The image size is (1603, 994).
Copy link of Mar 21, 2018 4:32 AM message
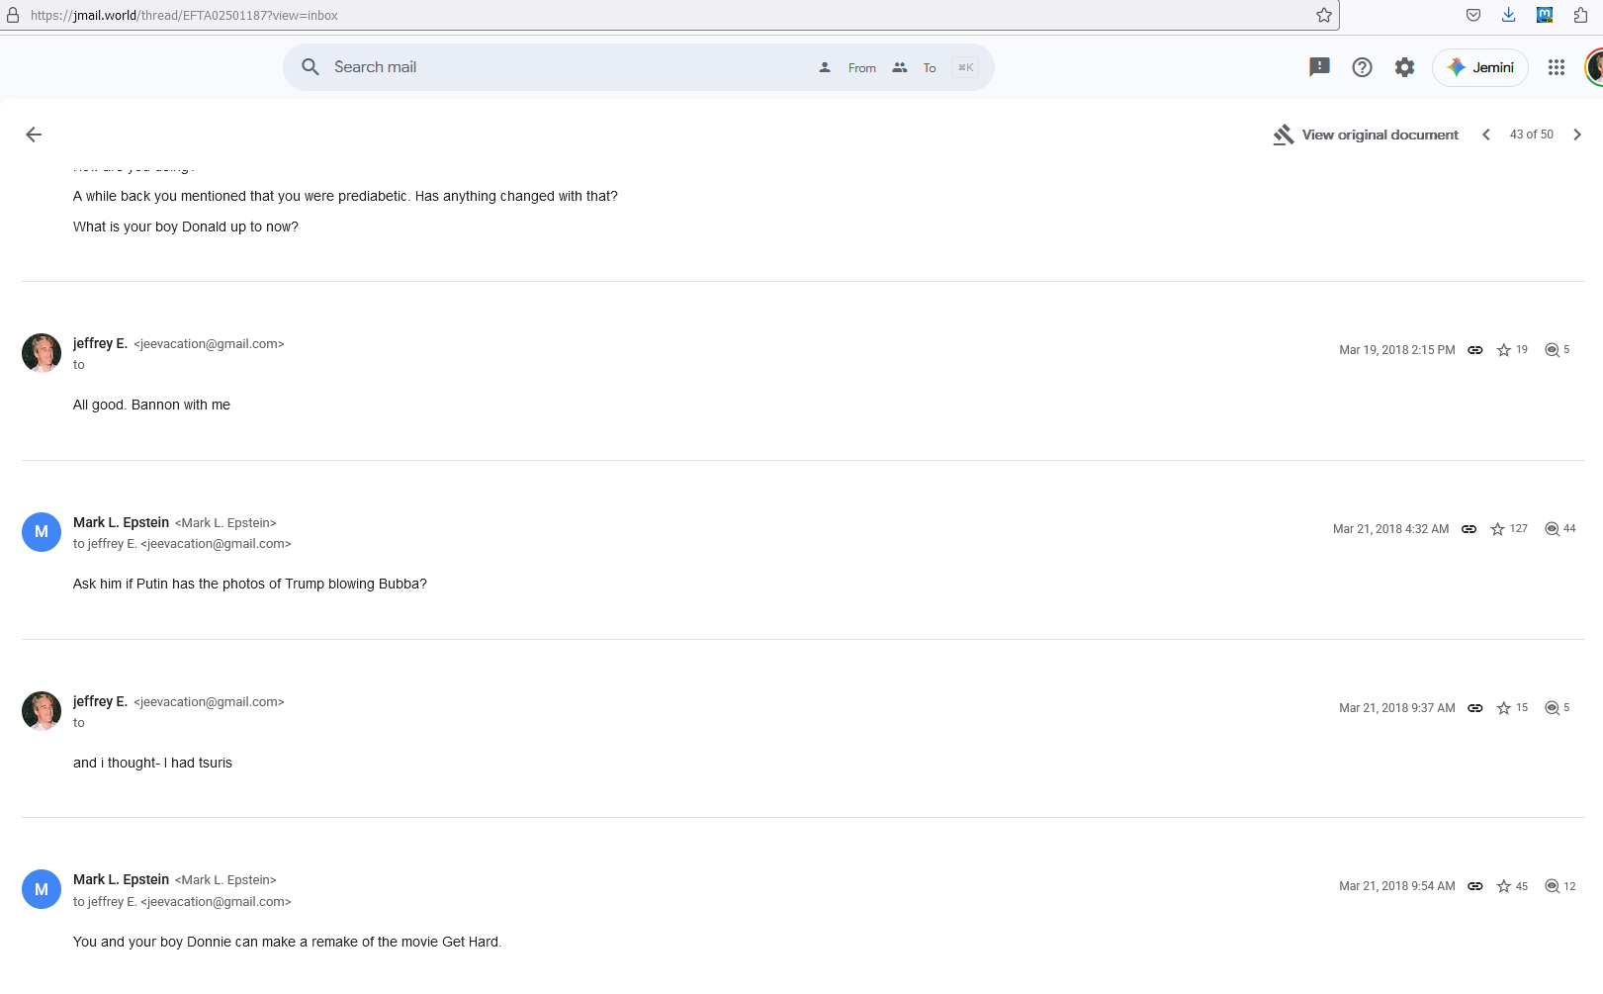tap(1469, 529)
